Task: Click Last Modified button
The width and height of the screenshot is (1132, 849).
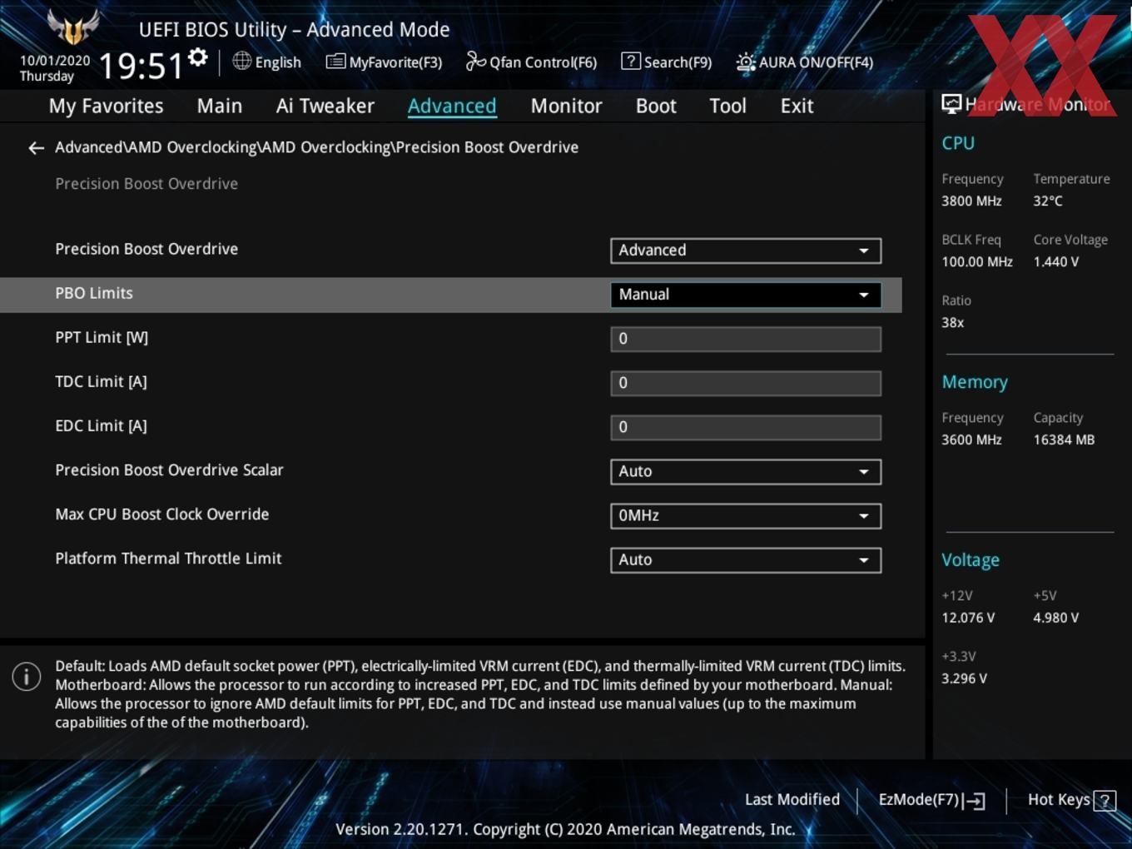Action: point(792,800)
